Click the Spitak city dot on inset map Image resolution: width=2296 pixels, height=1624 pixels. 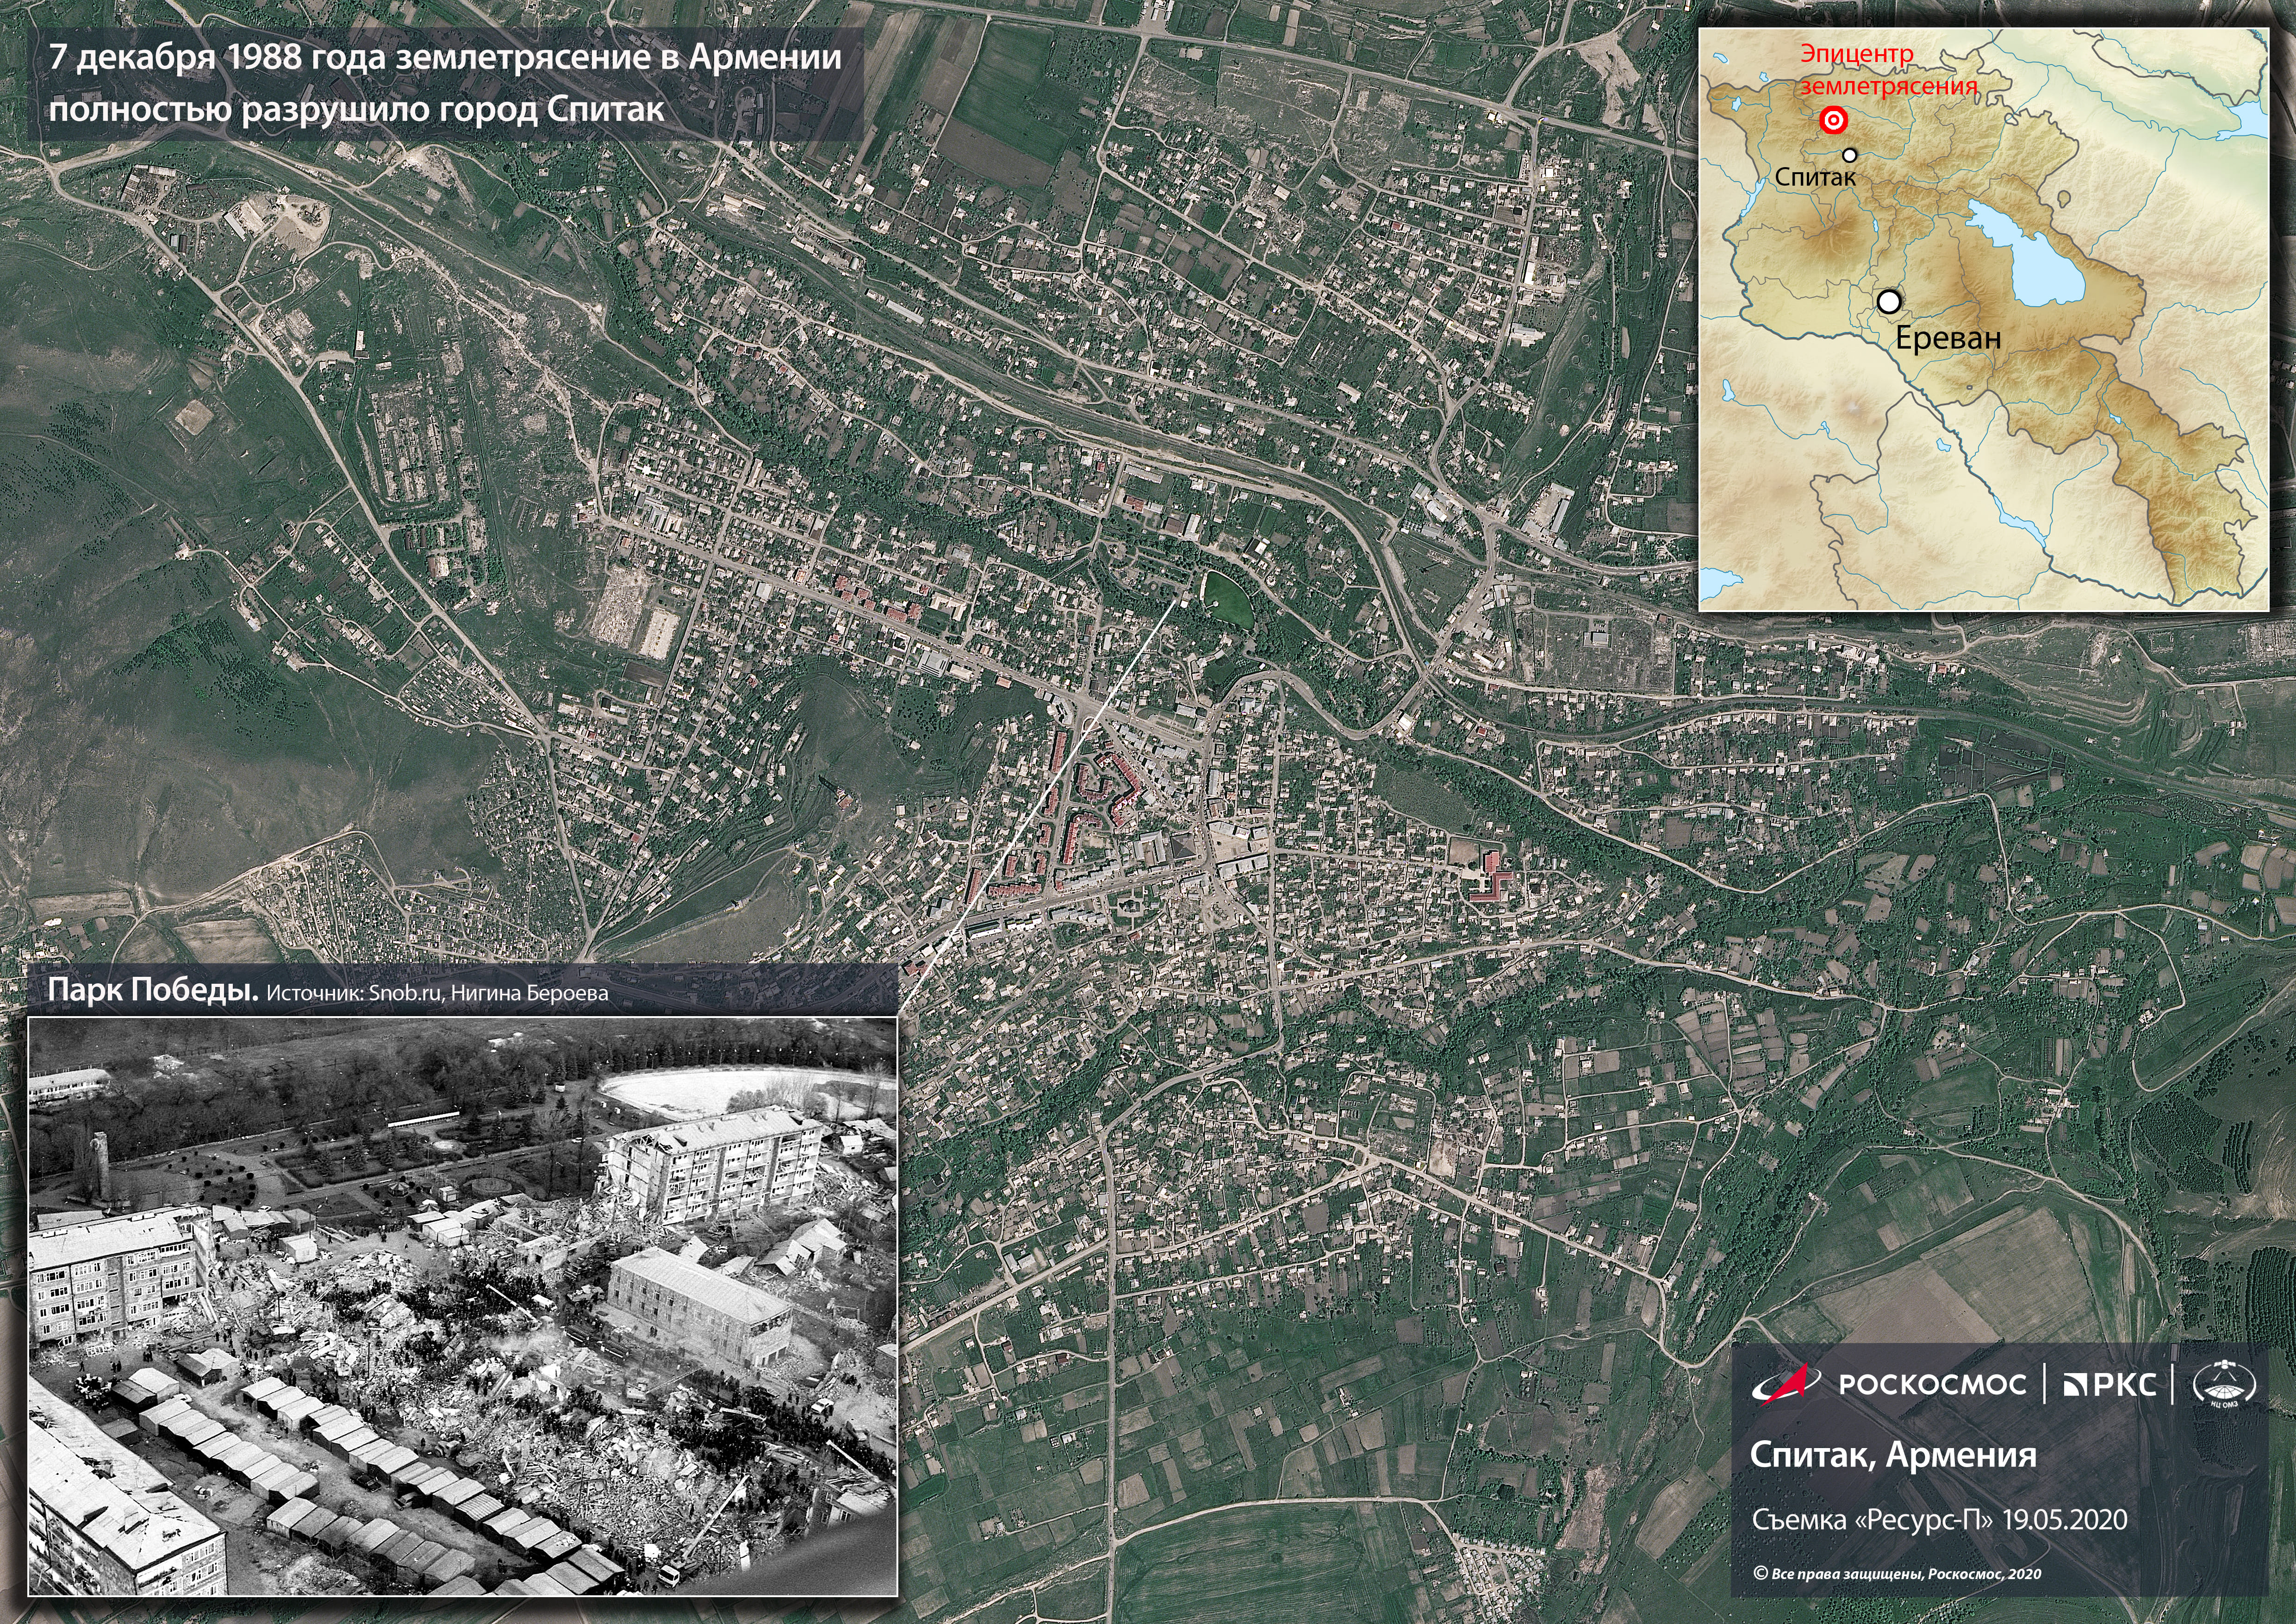point(1850,155)
